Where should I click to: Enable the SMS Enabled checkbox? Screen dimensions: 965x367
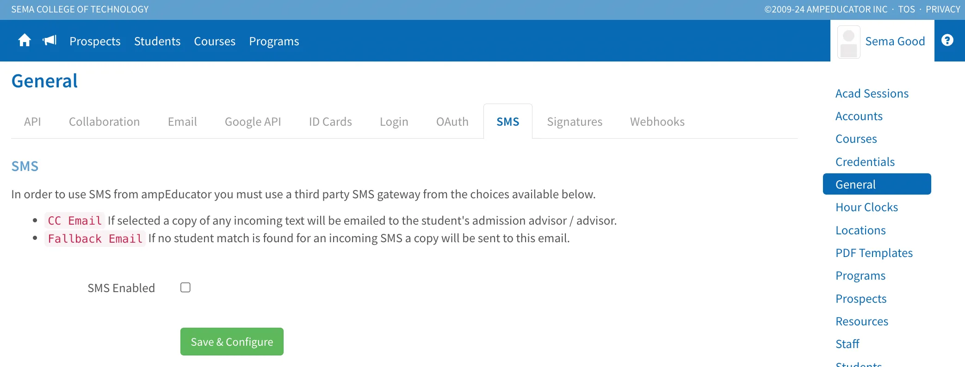click(186, 287)
